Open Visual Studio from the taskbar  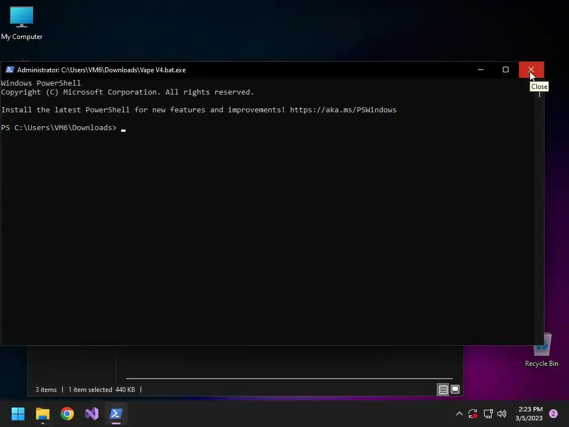point(92,414)
